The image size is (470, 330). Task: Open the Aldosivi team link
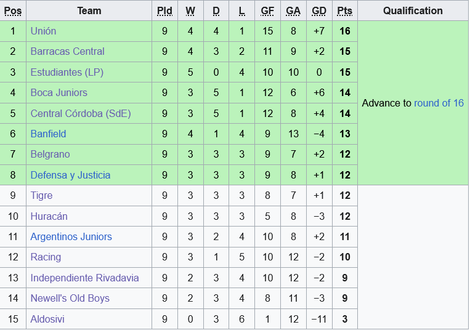coord(47,319)
